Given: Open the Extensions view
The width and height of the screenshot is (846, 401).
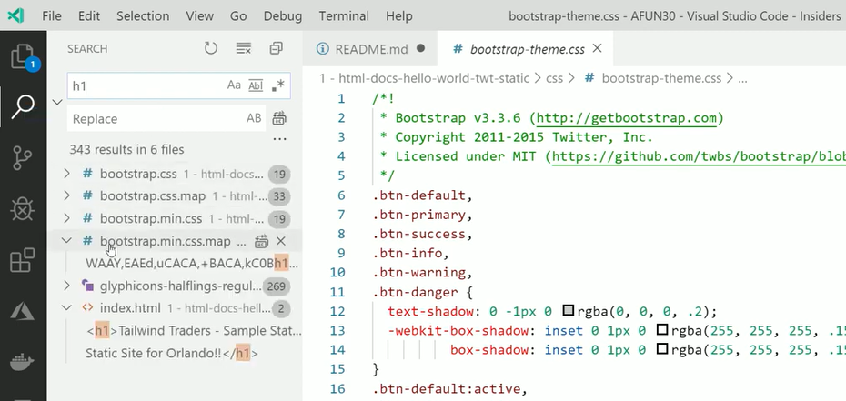Looking at the screenshot, I should point(23,260).
